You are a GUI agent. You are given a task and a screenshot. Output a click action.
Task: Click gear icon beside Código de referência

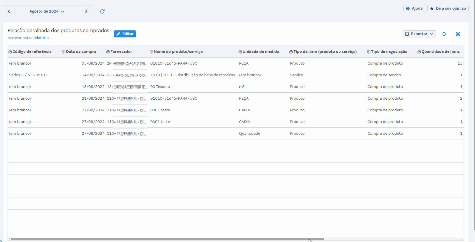(x=10, y=52)
